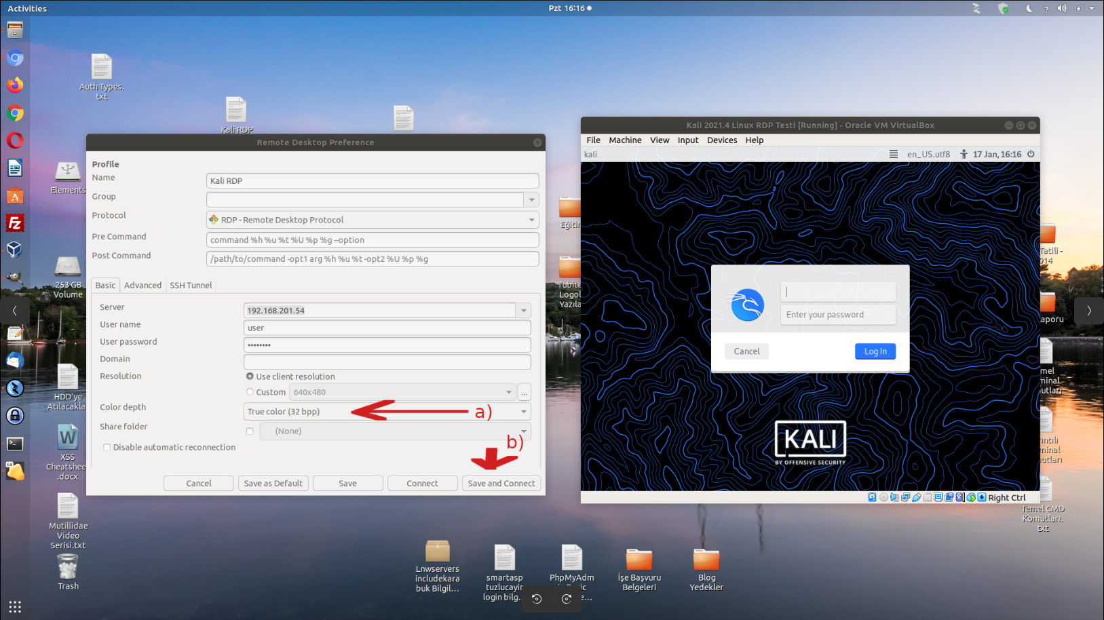Open the Kali panel hamburger menu icon

894,154
